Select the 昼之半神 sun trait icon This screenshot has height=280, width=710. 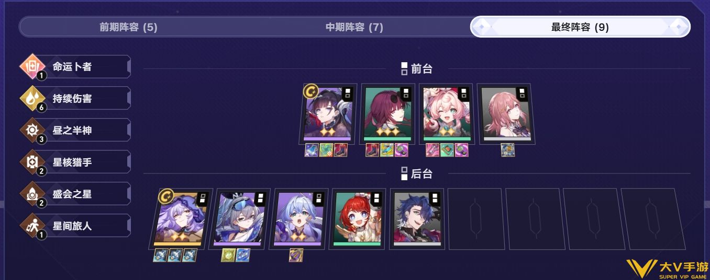click(33, 131)
